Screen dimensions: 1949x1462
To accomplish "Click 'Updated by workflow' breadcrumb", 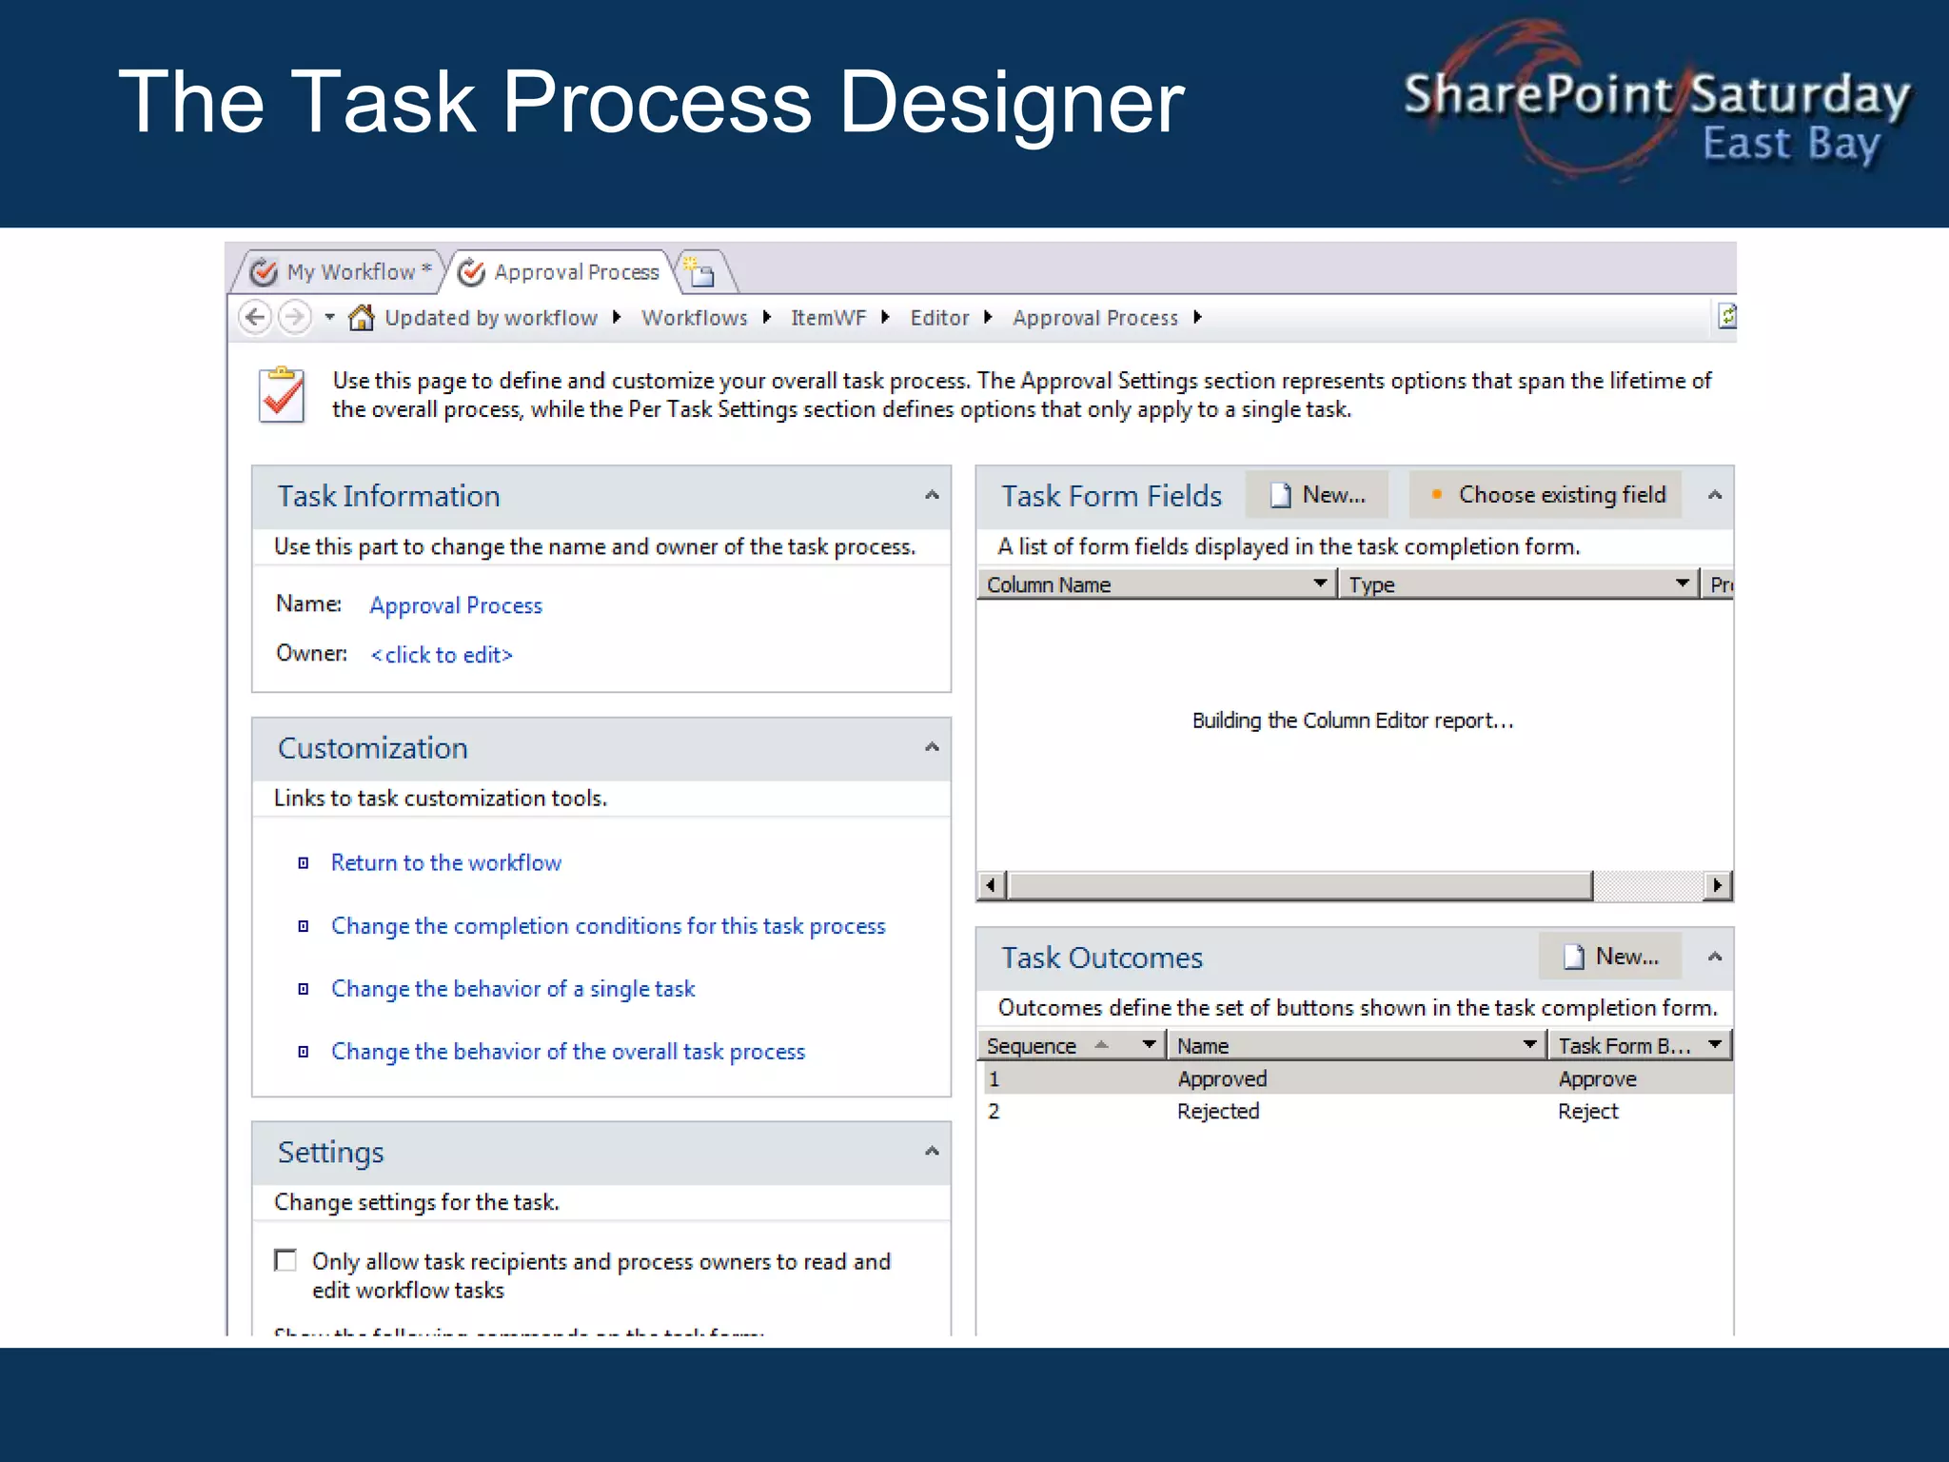I will coord(491,318).
